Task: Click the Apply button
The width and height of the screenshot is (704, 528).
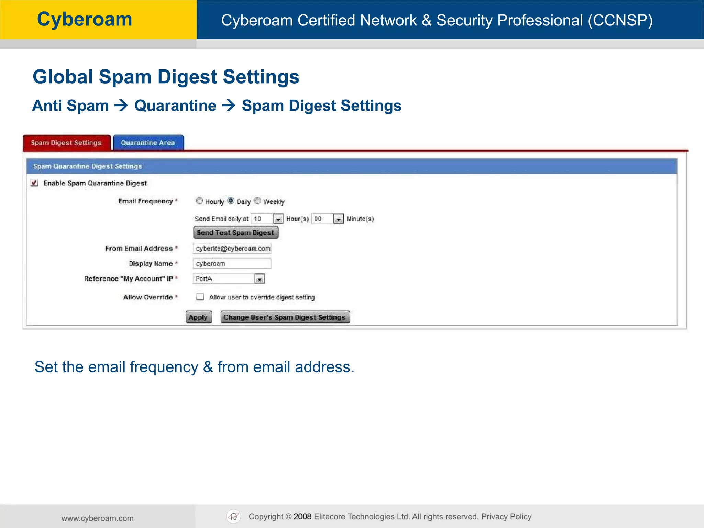Action: click(x=199, y=317)
